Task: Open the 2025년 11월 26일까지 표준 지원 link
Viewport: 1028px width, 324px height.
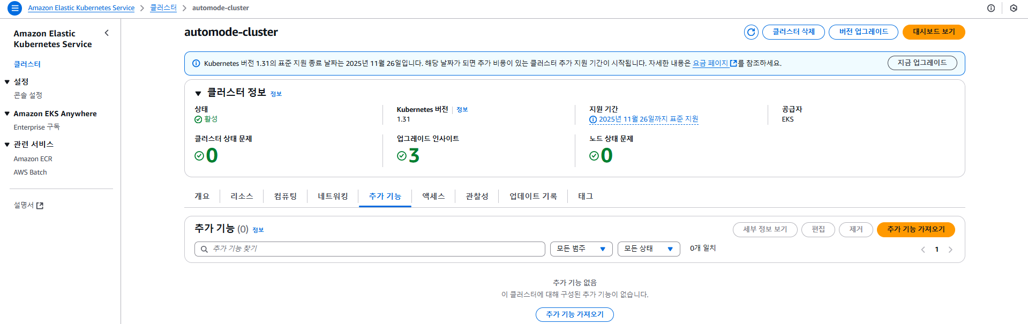Action: tap(648, 119)
